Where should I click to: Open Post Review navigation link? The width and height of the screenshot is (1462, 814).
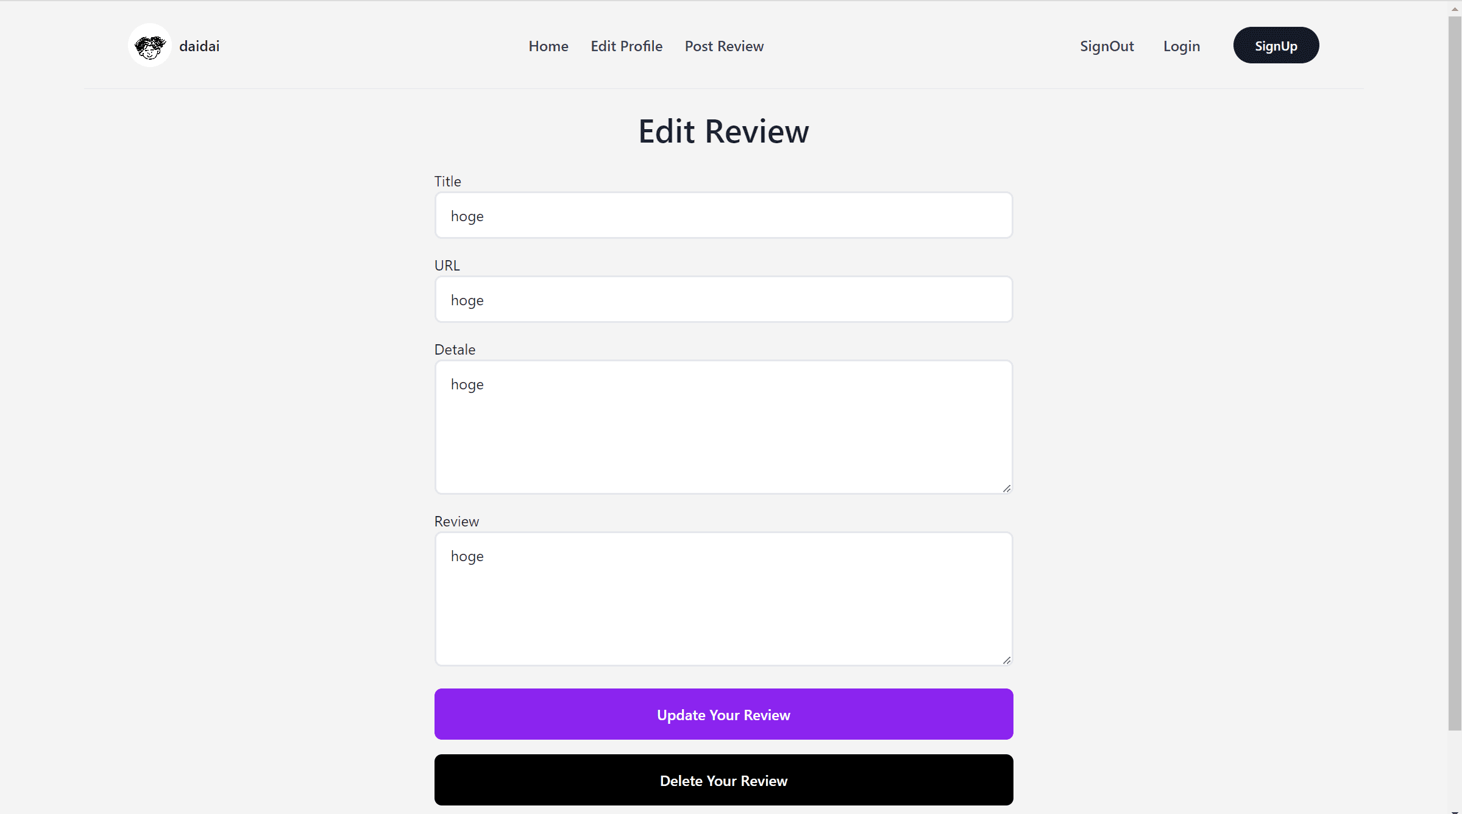pyautogui.click(x=723, y=46)
